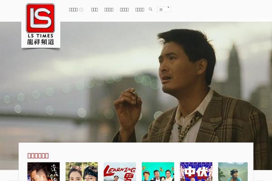
Task: Open the teal poster with group of men
Action: click(x=158, y=171)
